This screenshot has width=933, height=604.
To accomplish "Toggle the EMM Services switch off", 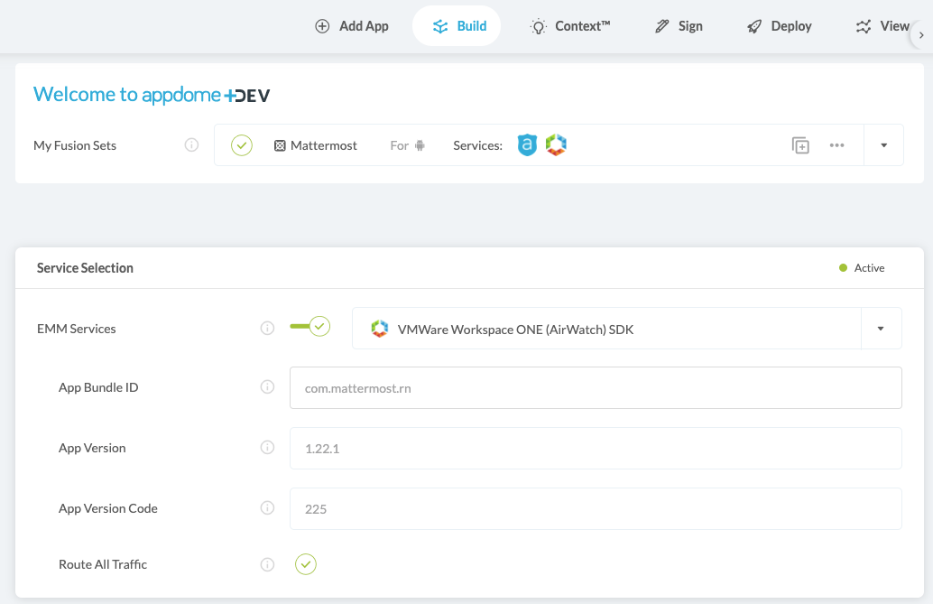I will [x=310, y=326].
